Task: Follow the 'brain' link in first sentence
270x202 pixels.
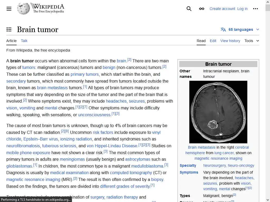Action: tap(121, 61)
